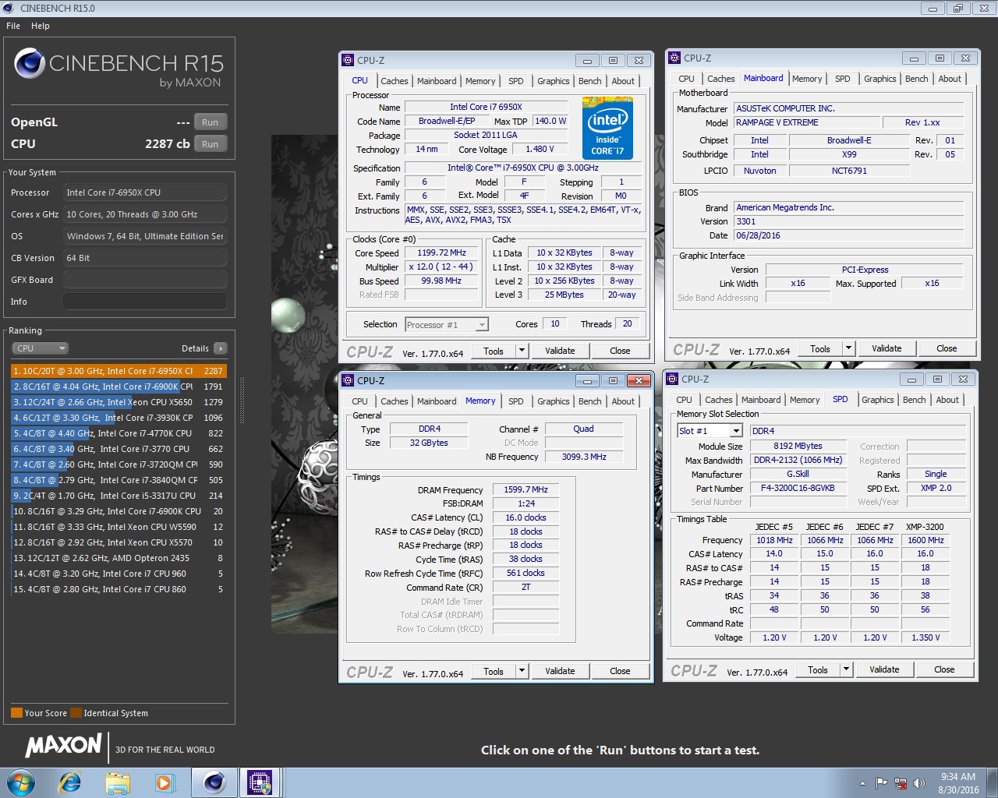Screen dimensions: 998x798
Task: Click the Details arrow button in Ranking
Action: click(221, 348)
